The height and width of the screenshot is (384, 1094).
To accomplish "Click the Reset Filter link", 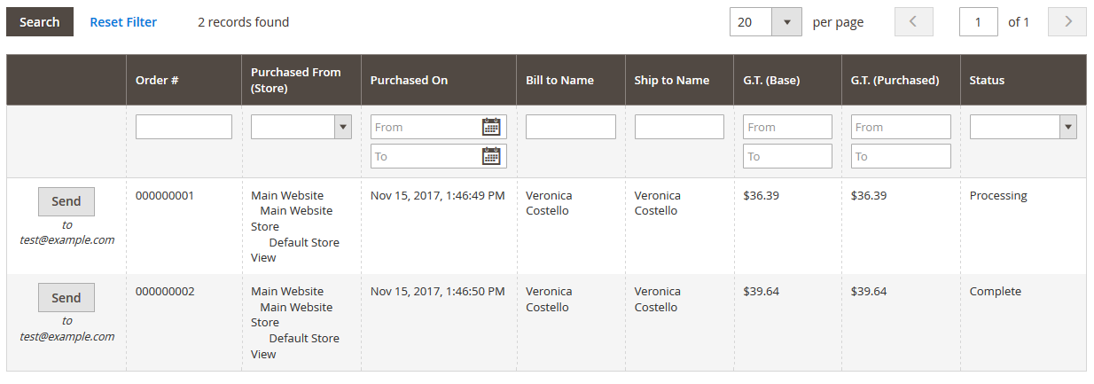I will click(x=123, y=22).
